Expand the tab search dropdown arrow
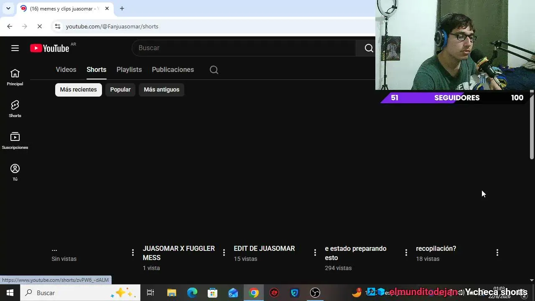Image resolution: width=535 pixels, height=301 pixels. coord(8,8)
